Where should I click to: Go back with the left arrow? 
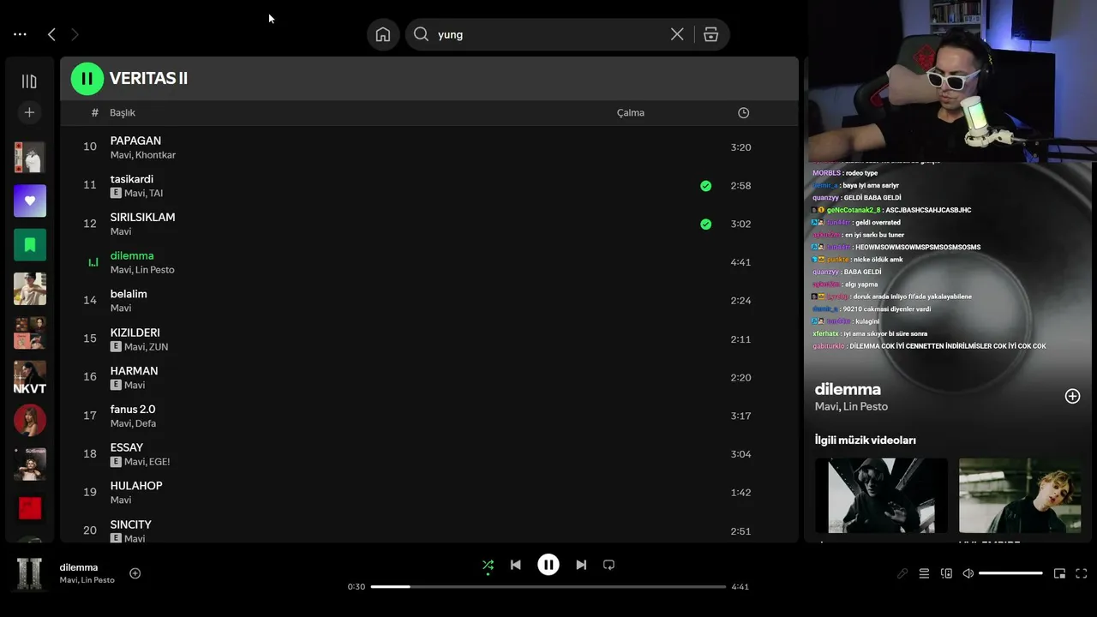tap(51, 34)
